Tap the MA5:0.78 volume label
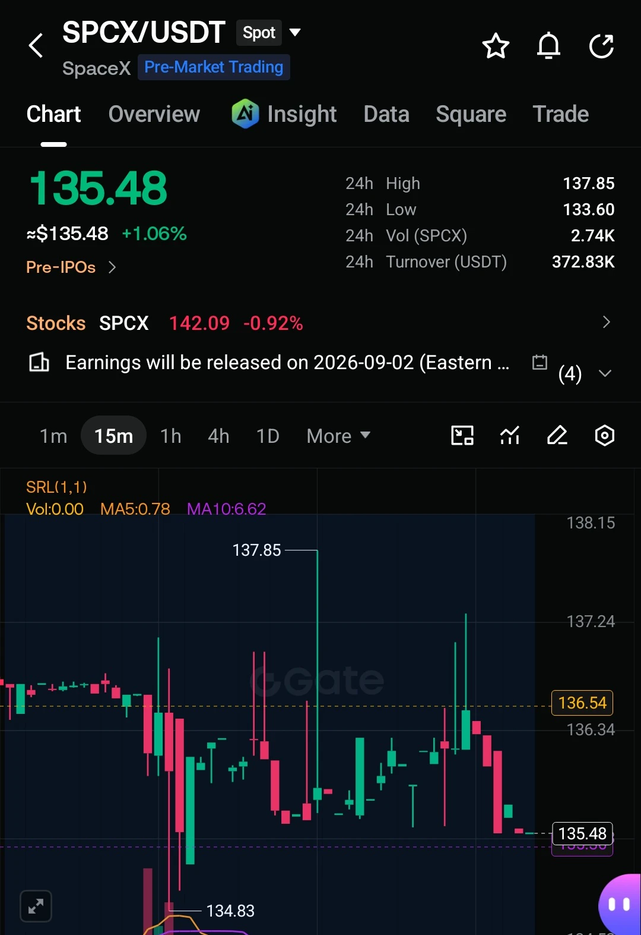This screenshot has width=641, height=935. coord(135,509)
